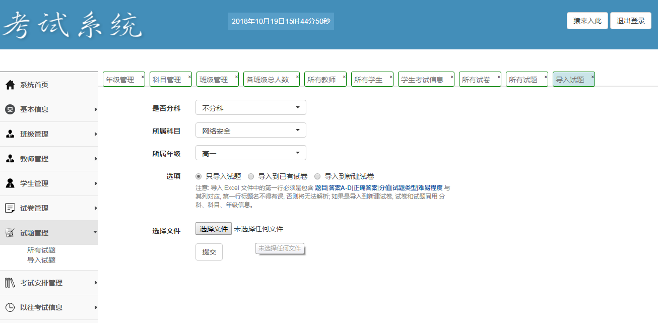Open the 所属年级 dropdown showing 高一
The height and width of the screenshot is (323, 658).
250,153
